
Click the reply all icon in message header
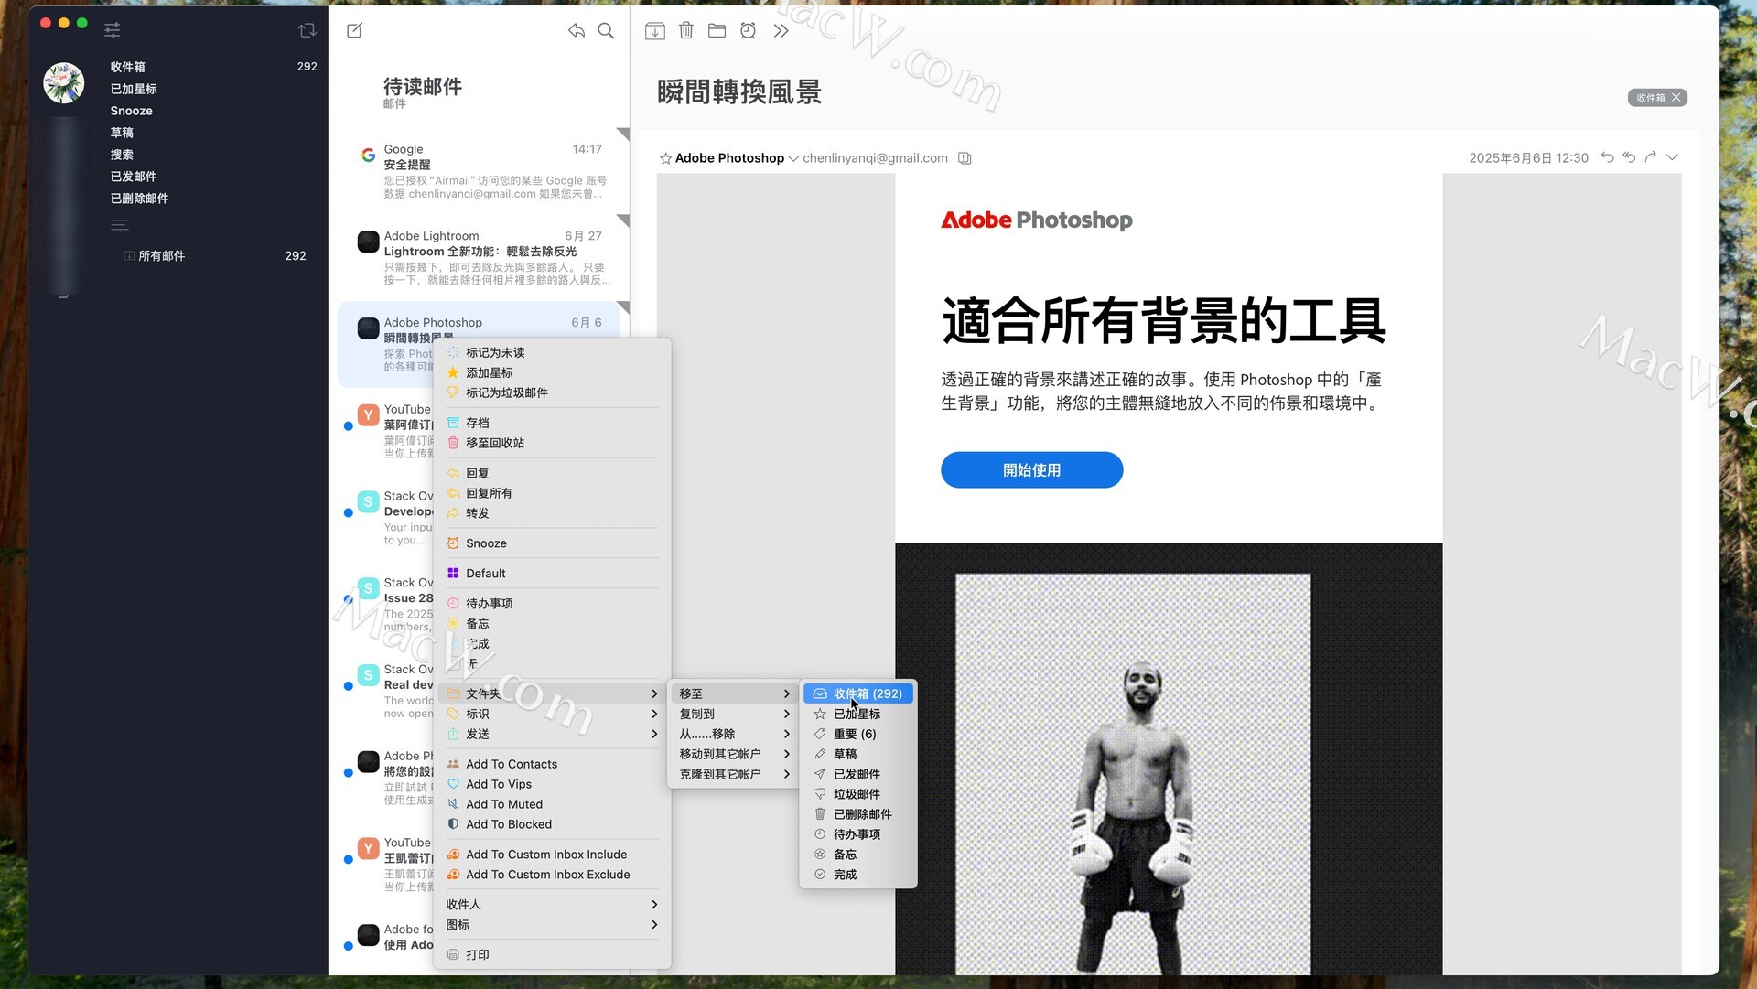1629,157
